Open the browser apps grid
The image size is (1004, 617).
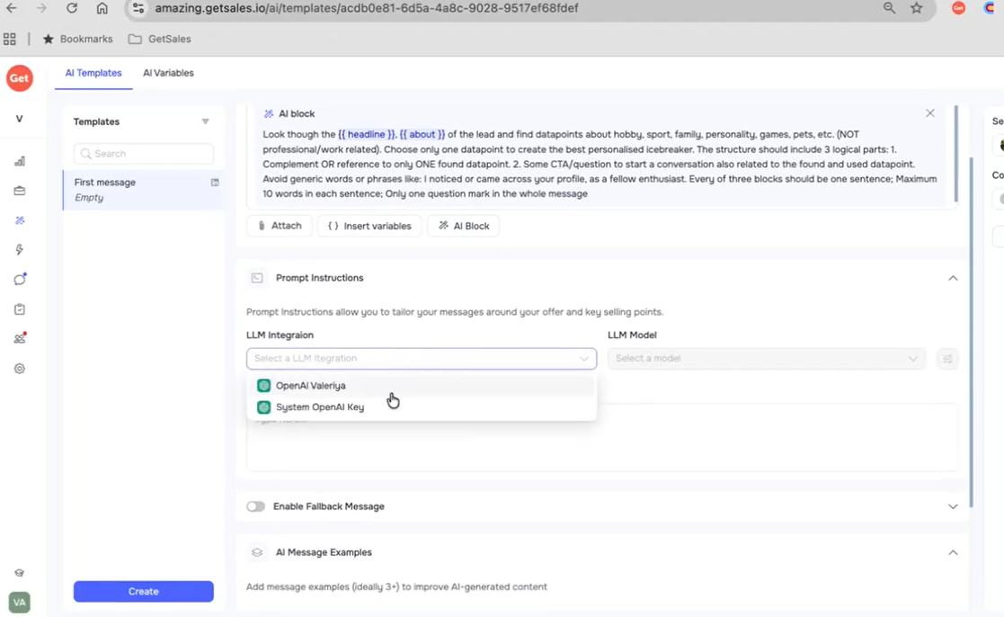[10, 39]
